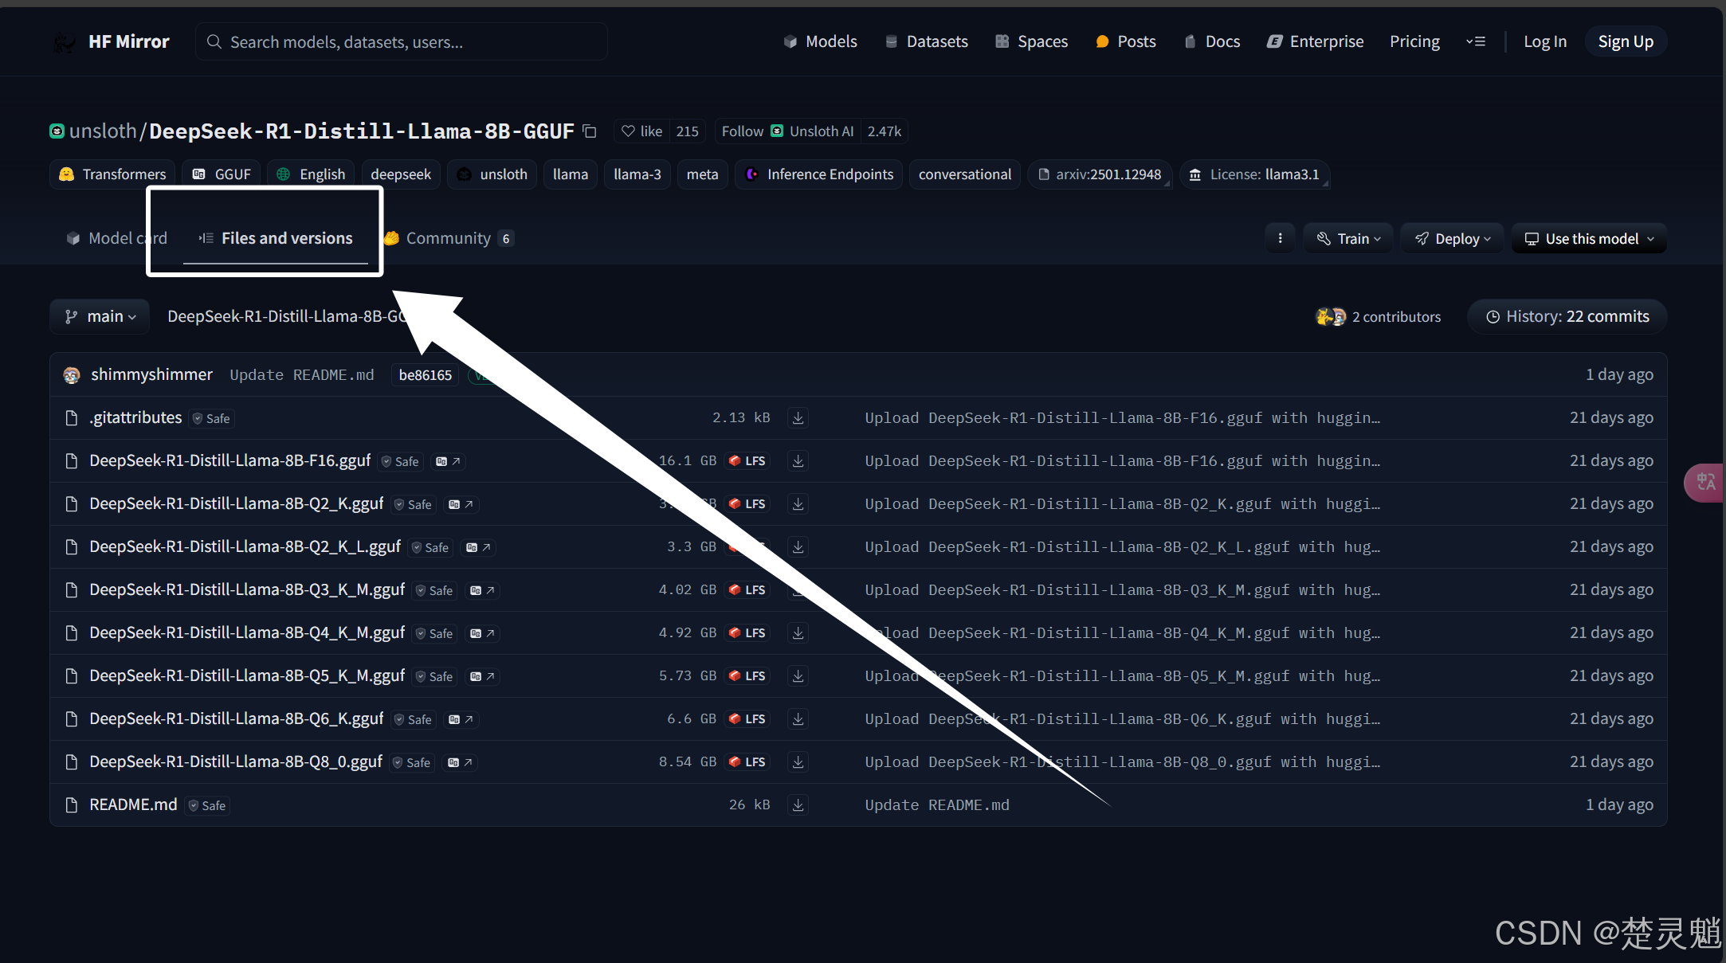Expand the main branch dropdown
The width and height of the screenshot is (1726, 963).
pyautogui.click(x=100, y=316)
